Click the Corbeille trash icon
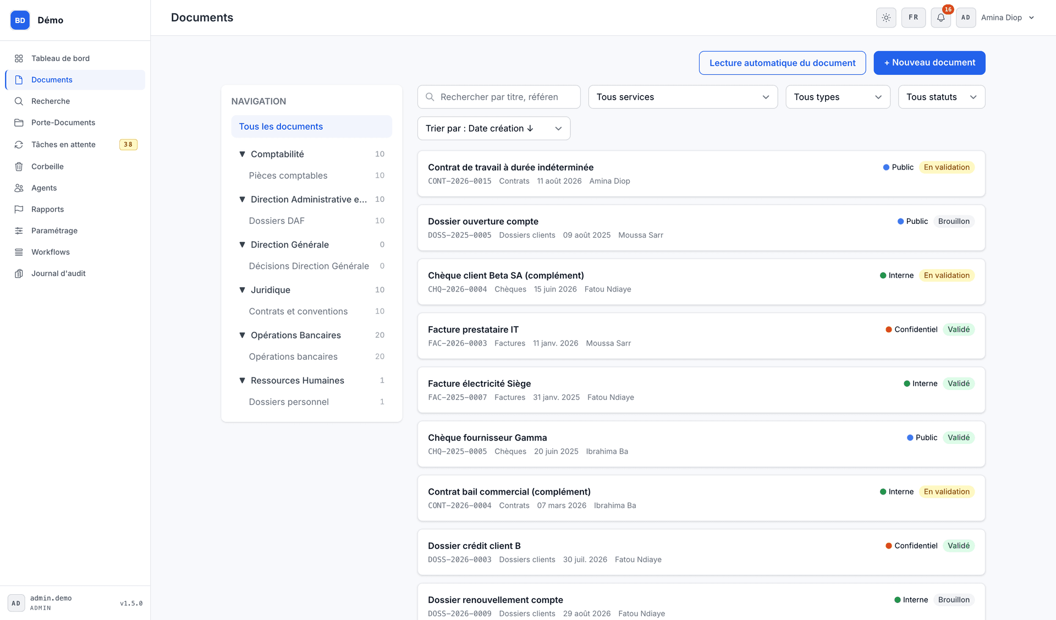This screenshot has height=620, width=1056. pos(19,167)
